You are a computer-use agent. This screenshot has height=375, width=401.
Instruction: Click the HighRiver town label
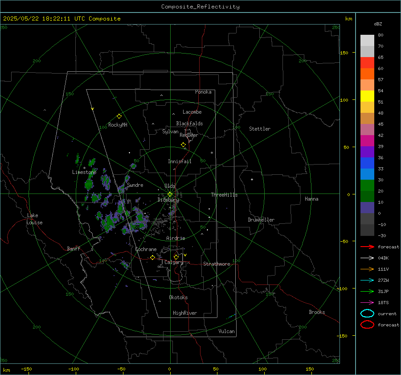[185, 313]
